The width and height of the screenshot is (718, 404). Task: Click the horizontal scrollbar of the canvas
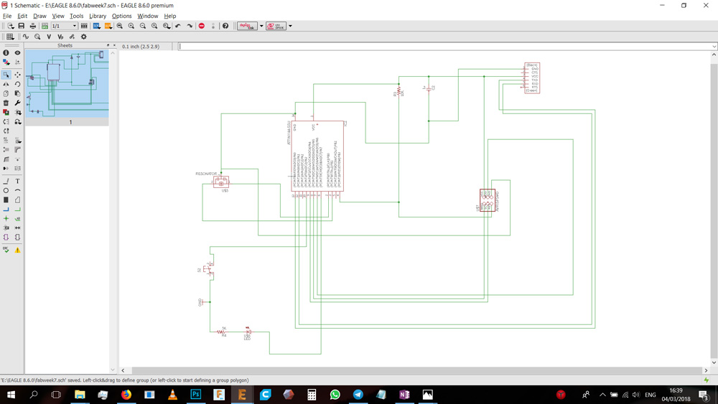(x=416, y=370)
